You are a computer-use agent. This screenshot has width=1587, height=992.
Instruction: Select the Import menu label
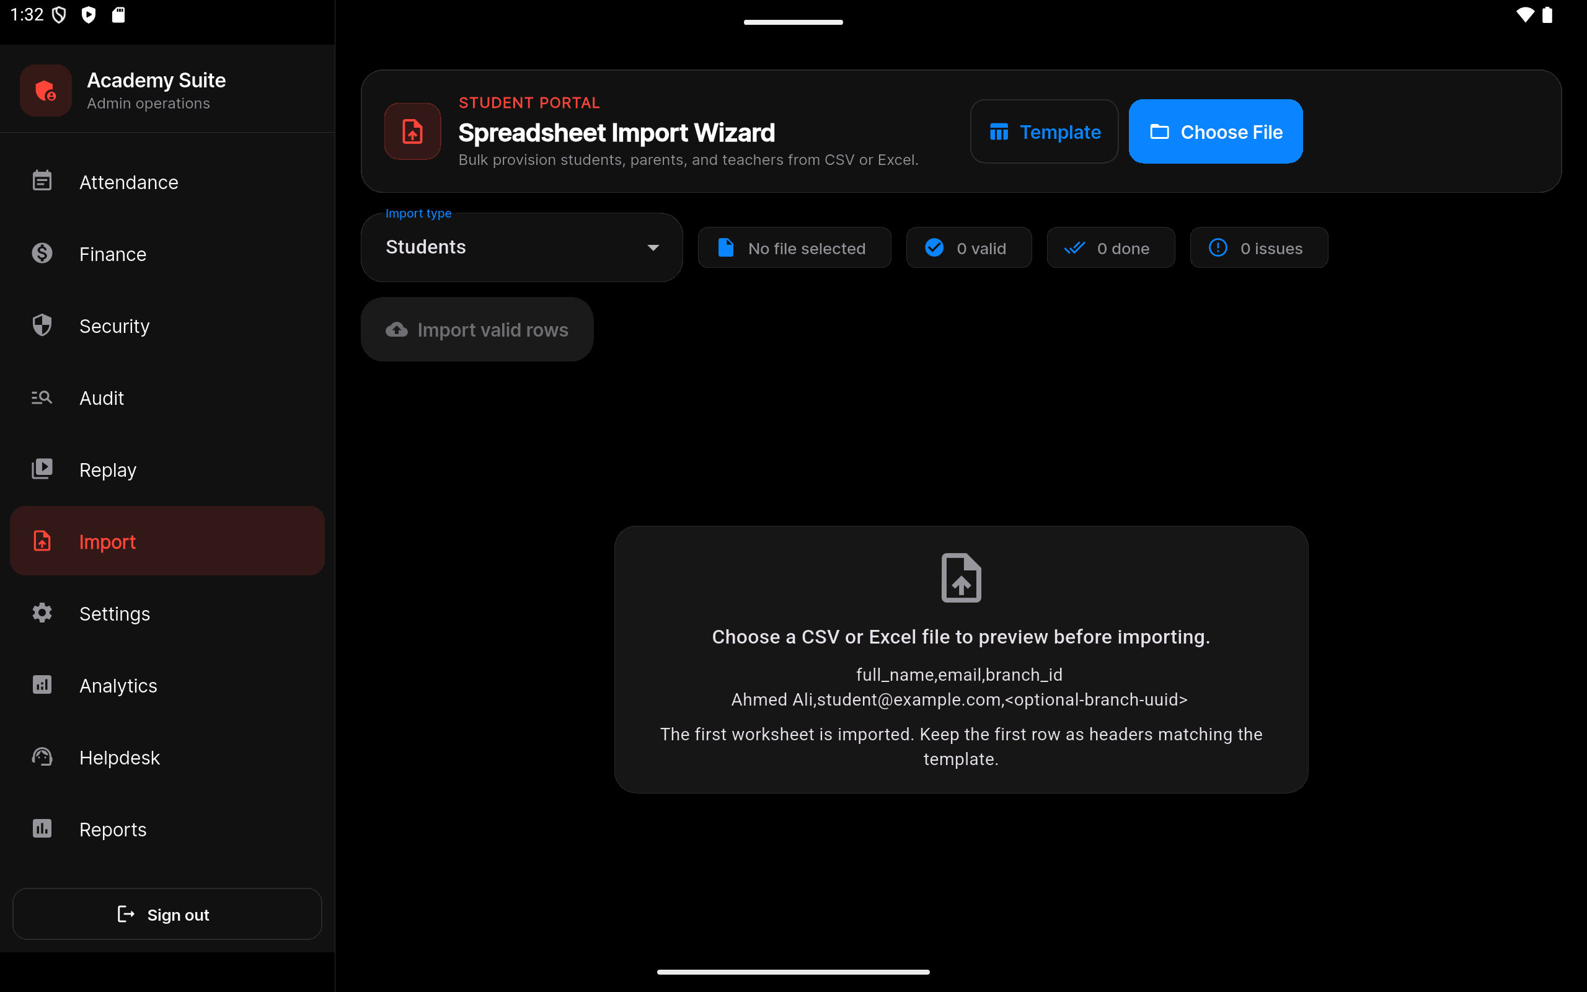(107, 542)
